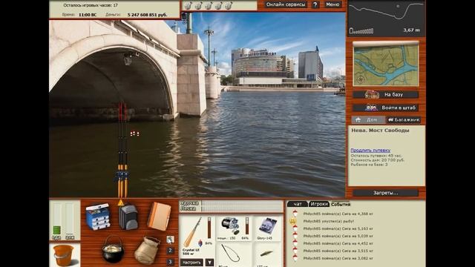The image size is (475, 267).
Task: Click the reel wear indicator bar
Action: pyautogui.click(x=247, y=225)
